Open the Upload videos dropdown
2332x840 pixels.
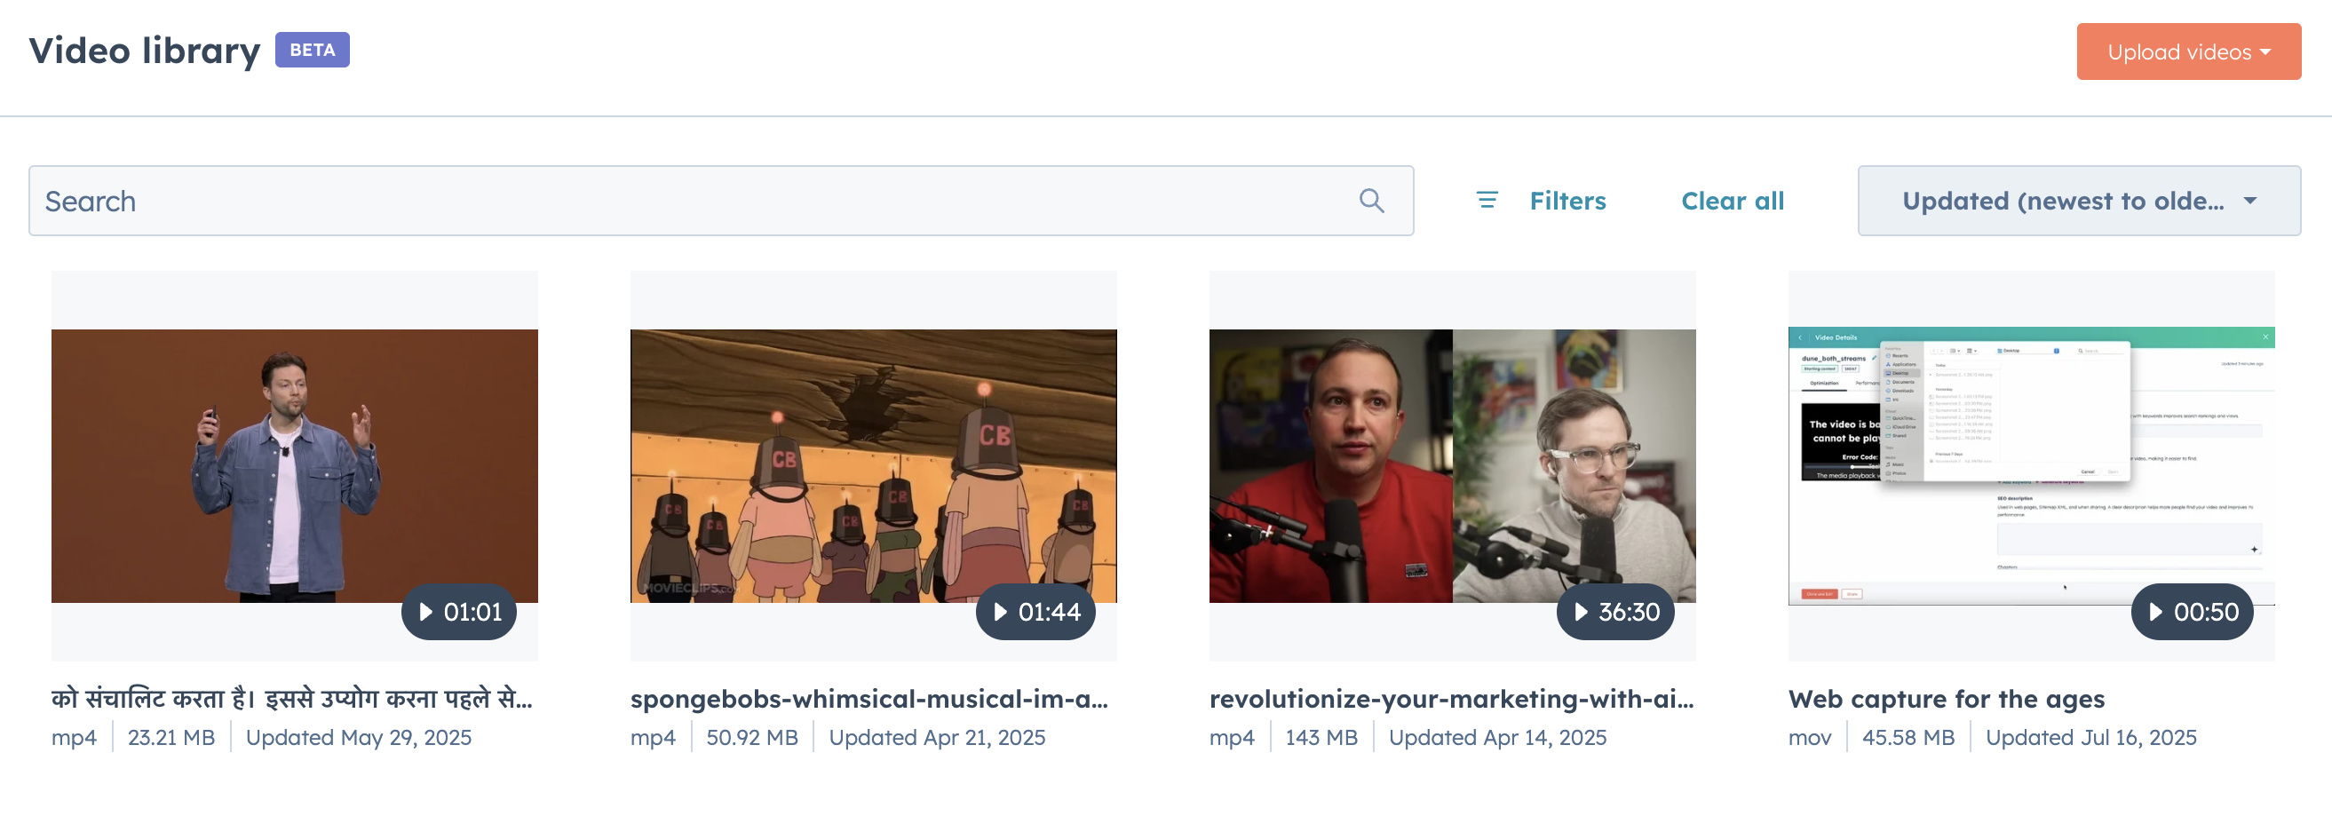2188,52
